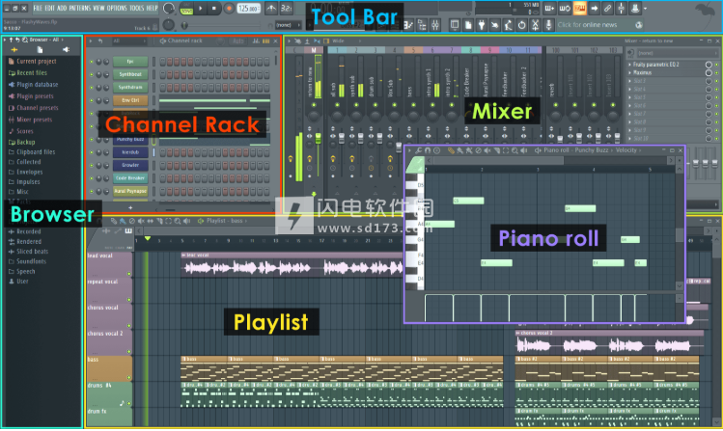
Task: Click the Synthbeat channel button
Action: (130, 74)
